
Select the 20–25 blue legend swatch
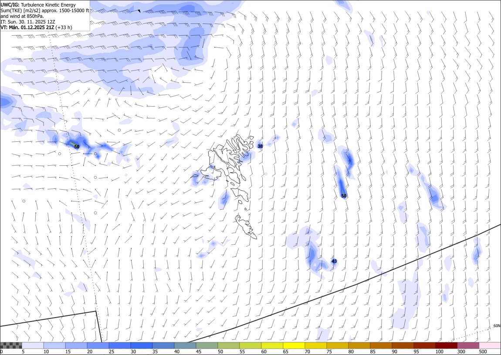pos(98,345)
